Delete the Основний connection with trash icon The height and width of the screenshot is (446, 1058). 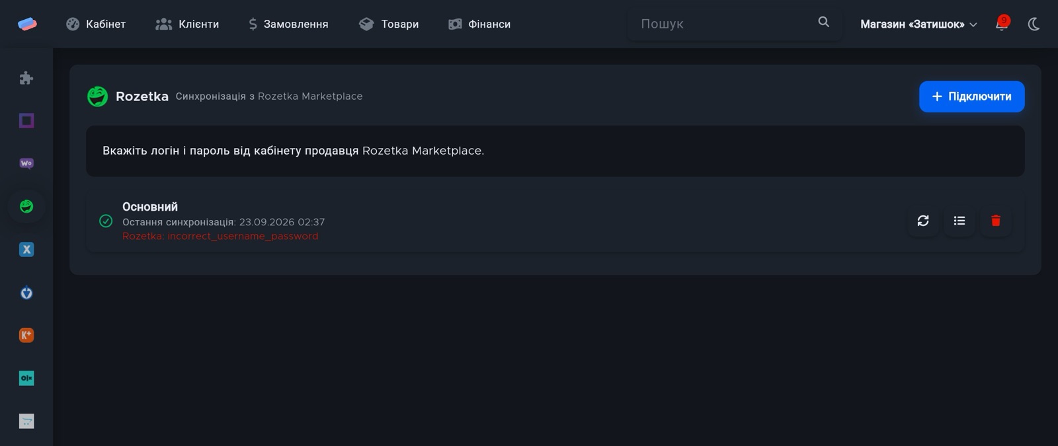click(x=996, y=221)
